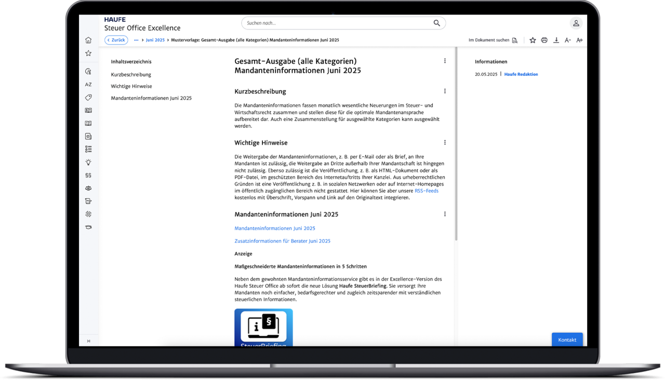Increase font size with A+ icon
665x380 pixels.
pos(579,40)
